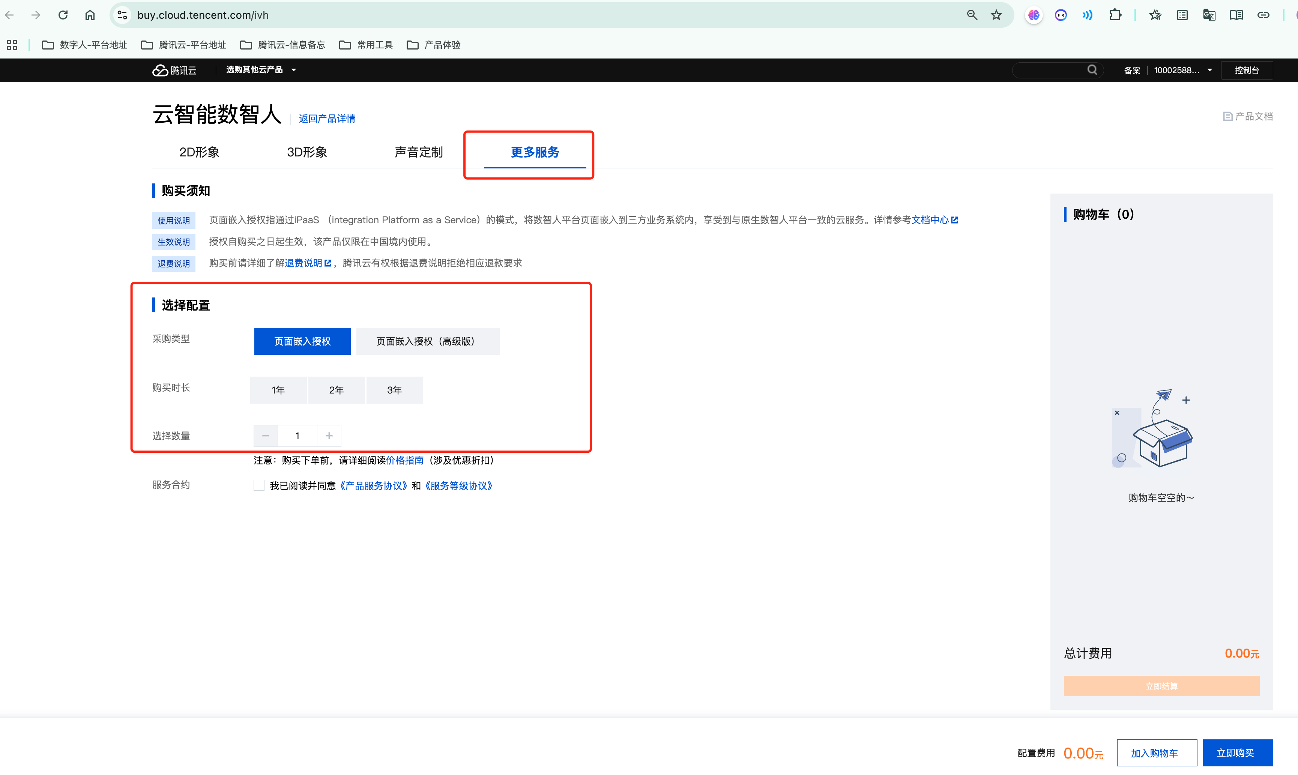The height and width of the screenshot is (775, 1298).
Task: Open 价格指南 link
Action: tap(405, 460)
